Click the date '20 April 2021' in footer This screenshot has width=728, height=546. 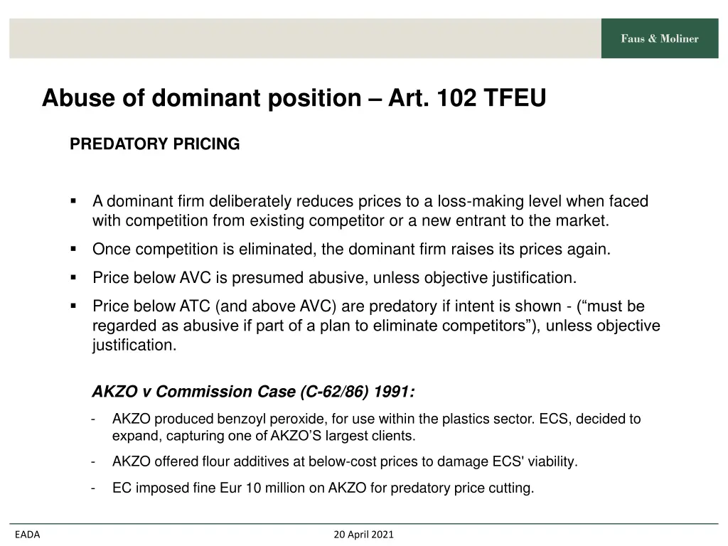point(363,535)
